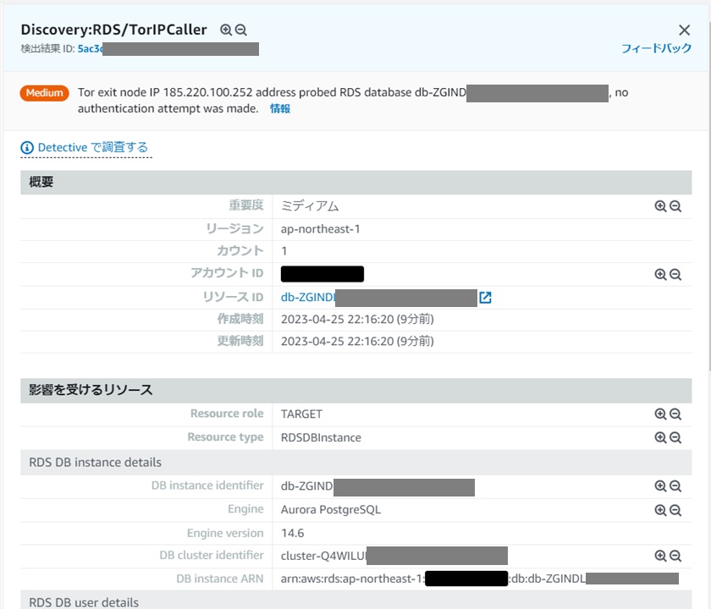Click the Discovery:RDS/TorIPCaller title

113,30
